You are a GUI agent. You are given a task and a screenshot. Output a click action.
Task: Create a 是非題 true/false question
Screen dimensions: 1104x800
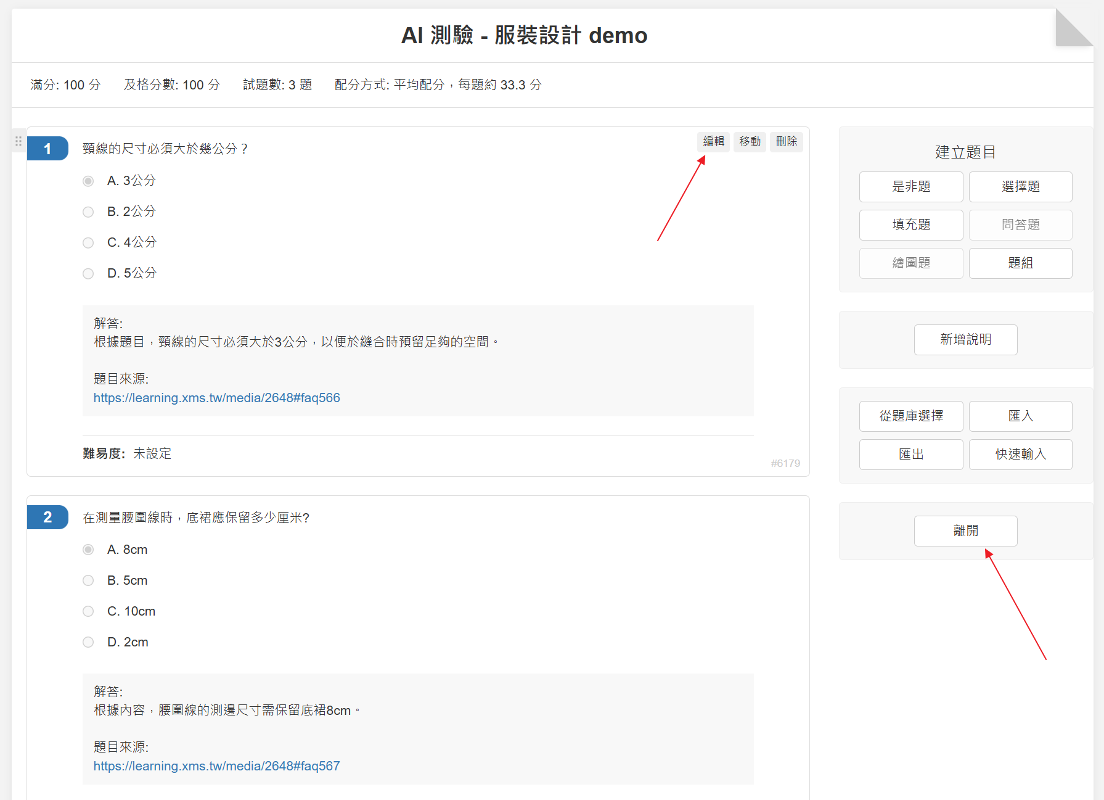[x=910, y=187]
